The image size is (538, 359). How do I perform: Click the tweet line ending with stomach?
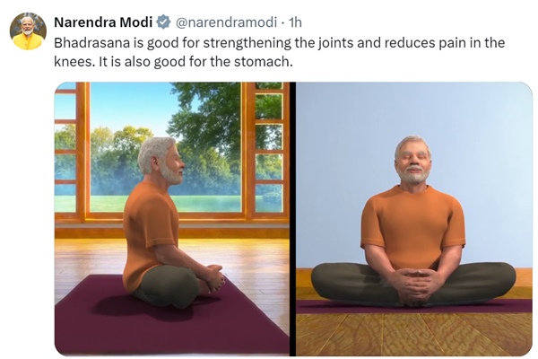coord(173,62)
